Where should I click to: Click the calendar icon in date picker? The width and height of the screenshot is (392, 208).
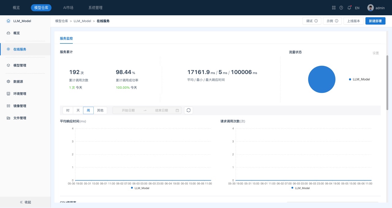[x=177, y=110]
